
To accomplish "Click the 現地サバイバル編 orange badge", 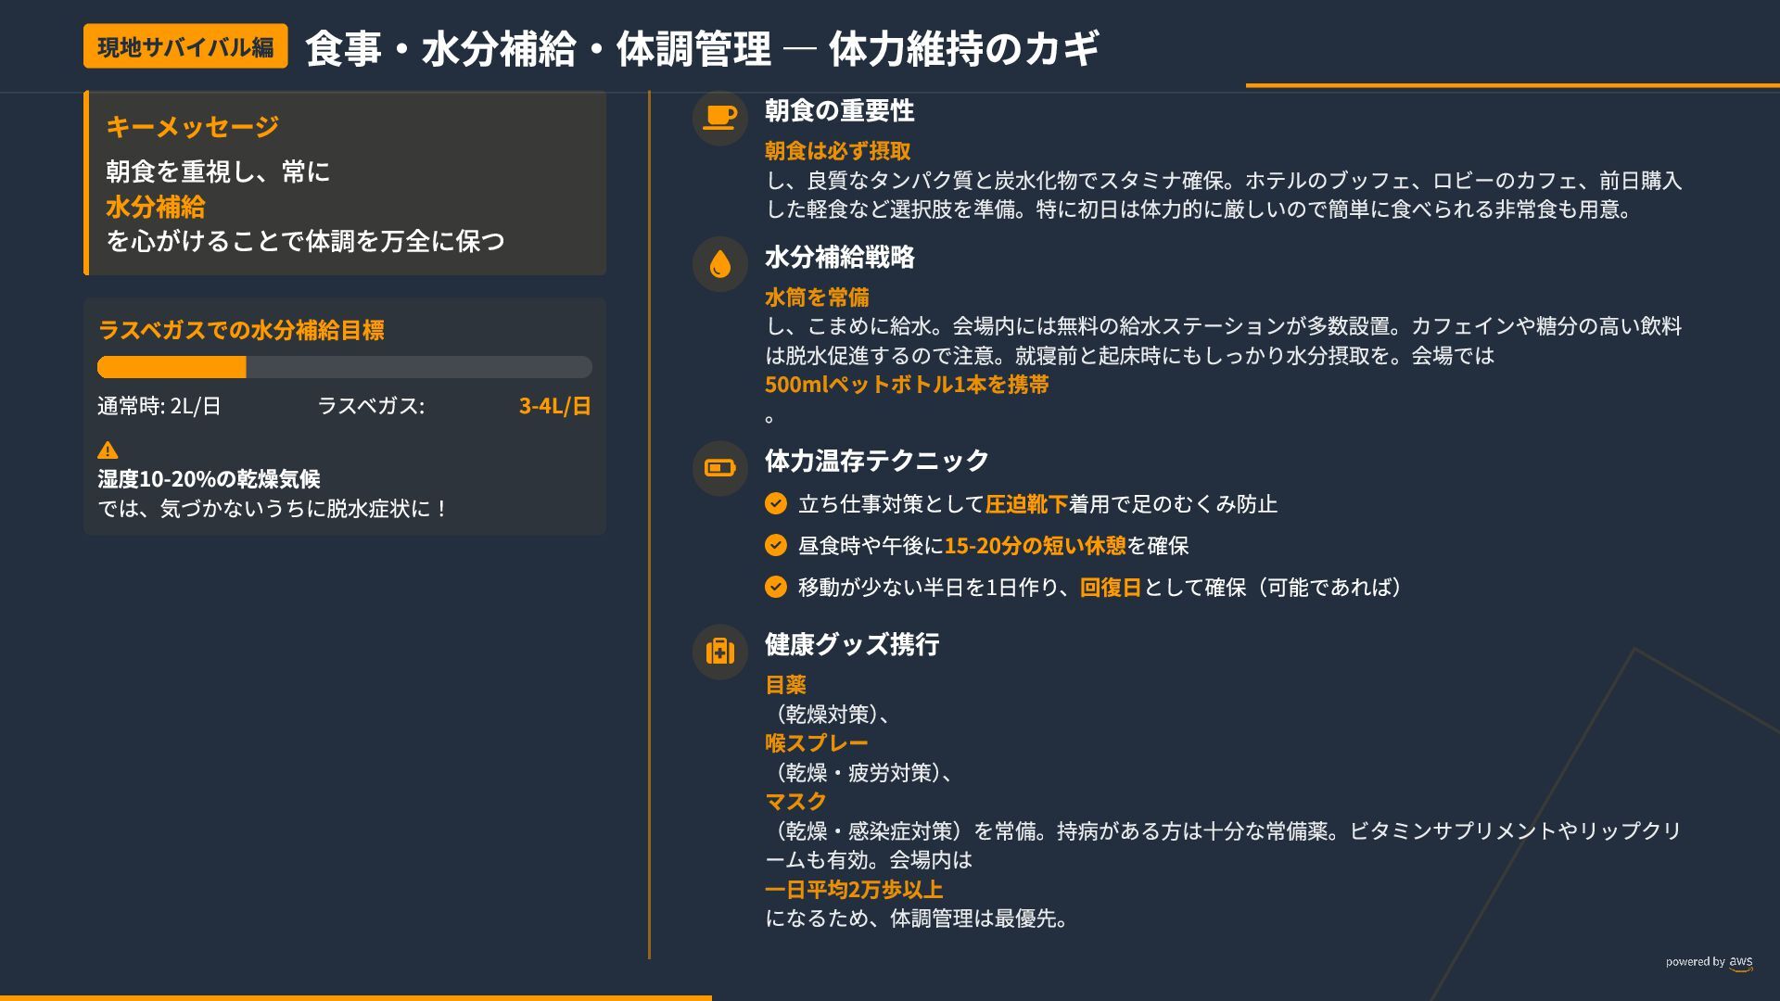I will point(185,46).
